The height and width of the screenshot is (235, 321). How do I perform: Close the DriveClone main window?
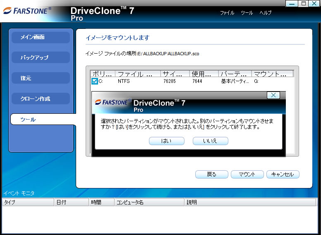314,3
